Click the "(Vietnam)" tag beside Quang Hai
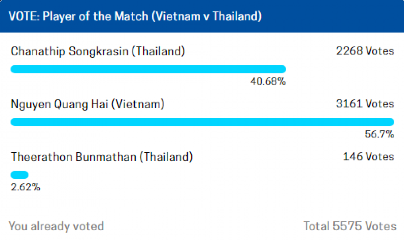The width and height of the screenshot is (404, 240). [x=138, y=104]
